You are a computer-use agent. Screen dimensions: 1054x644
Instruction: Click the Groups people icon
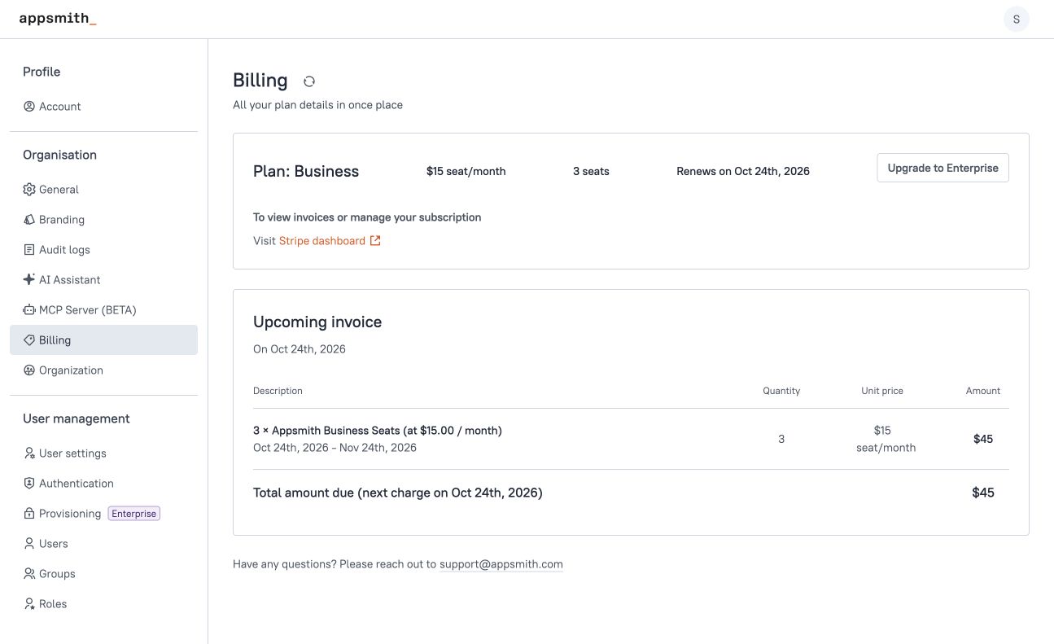coord(29,574)
